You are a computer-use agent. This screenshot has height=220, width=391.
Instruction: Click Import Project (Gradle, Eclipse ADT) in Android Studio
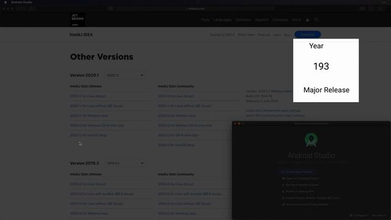(311, 198)
